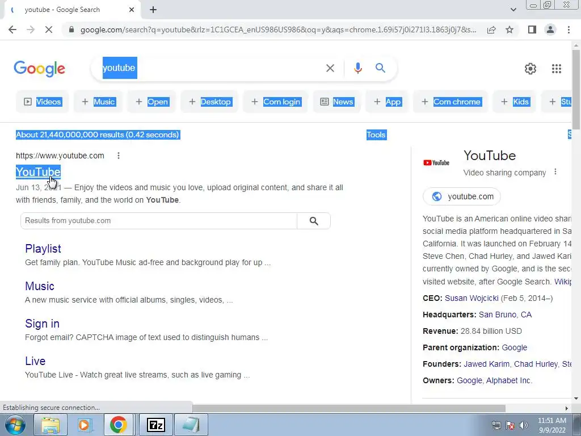Switch to Chrome in the taskbar
This screenshot has width=581, height=436.
pos(118,425)
